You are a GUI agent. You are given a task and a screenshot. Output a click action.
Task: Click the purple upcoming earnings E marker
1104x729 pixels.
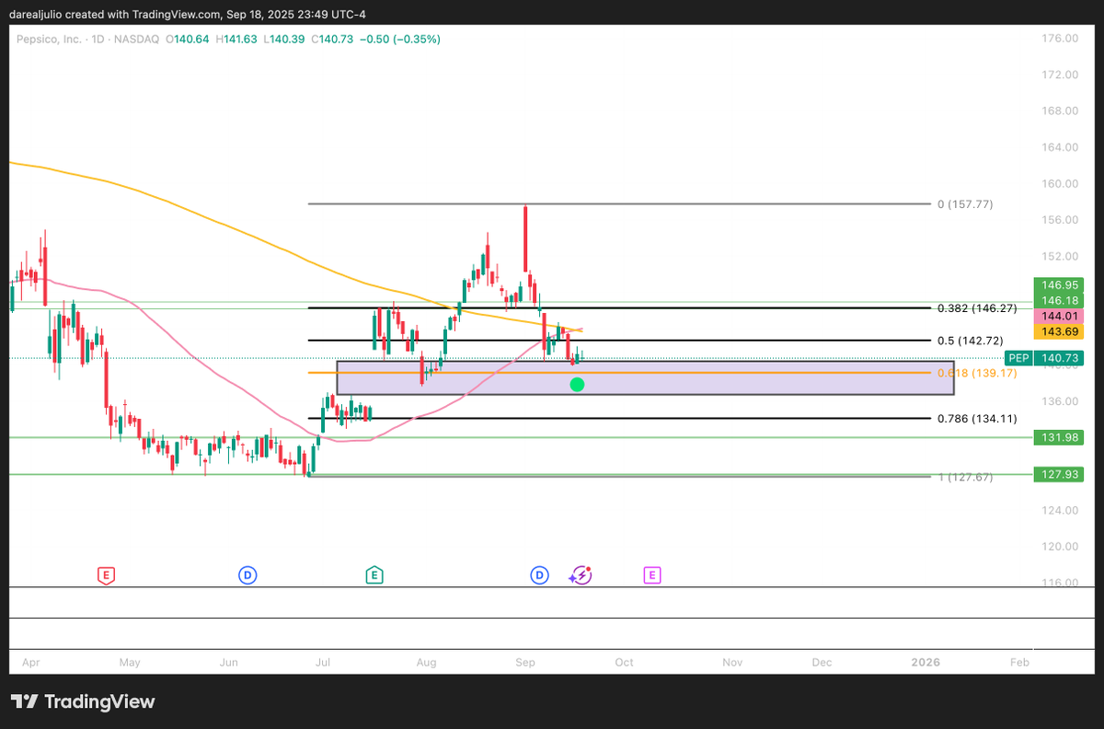652,575
